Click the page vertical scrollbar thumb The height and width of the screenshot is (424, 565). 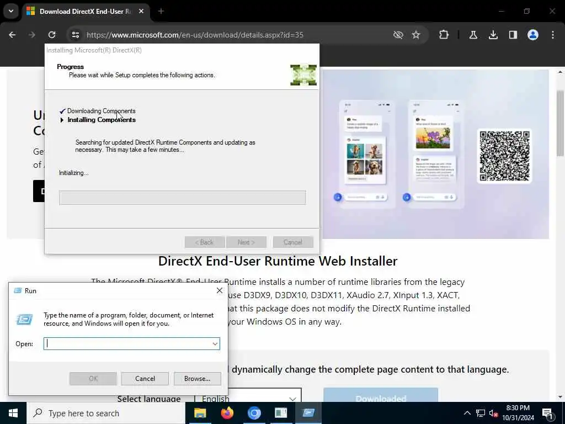point(560,123)
